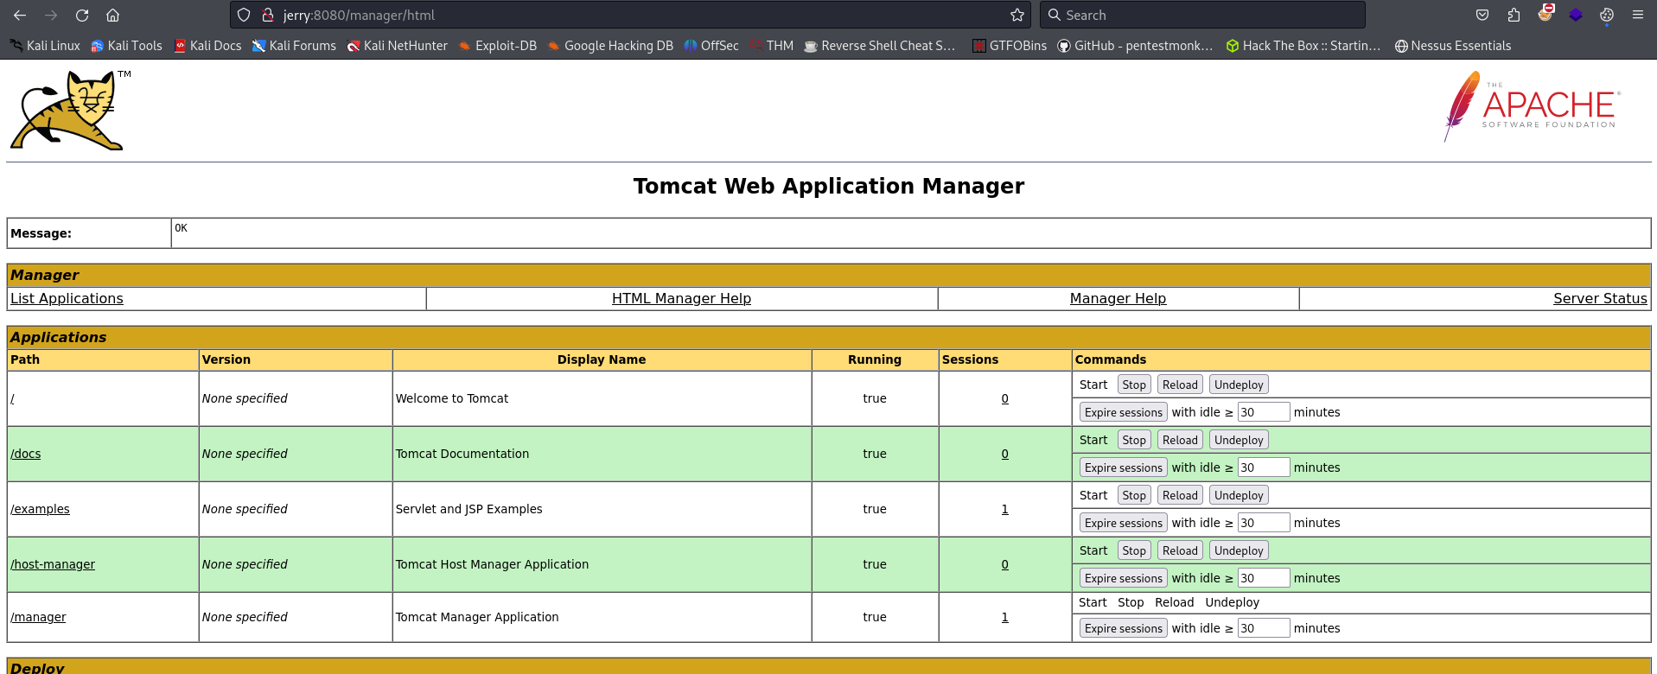
Task: Click the Tomcat cat logo
Action: (x=67, y=111)
